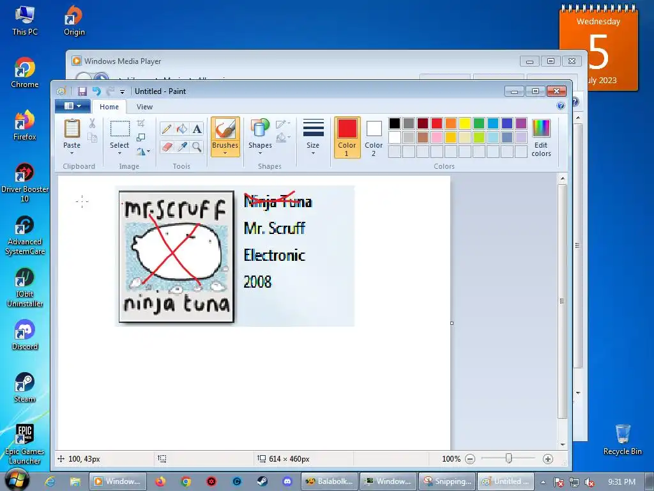Click zoom out minus button
This screenshot has height=491, width=654.
[x=470, y=459]
